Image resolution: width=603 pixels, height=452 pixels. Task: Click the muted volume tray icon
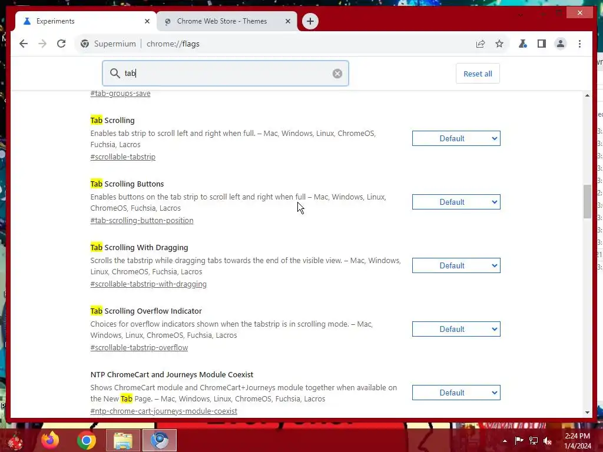pos(548,441)
